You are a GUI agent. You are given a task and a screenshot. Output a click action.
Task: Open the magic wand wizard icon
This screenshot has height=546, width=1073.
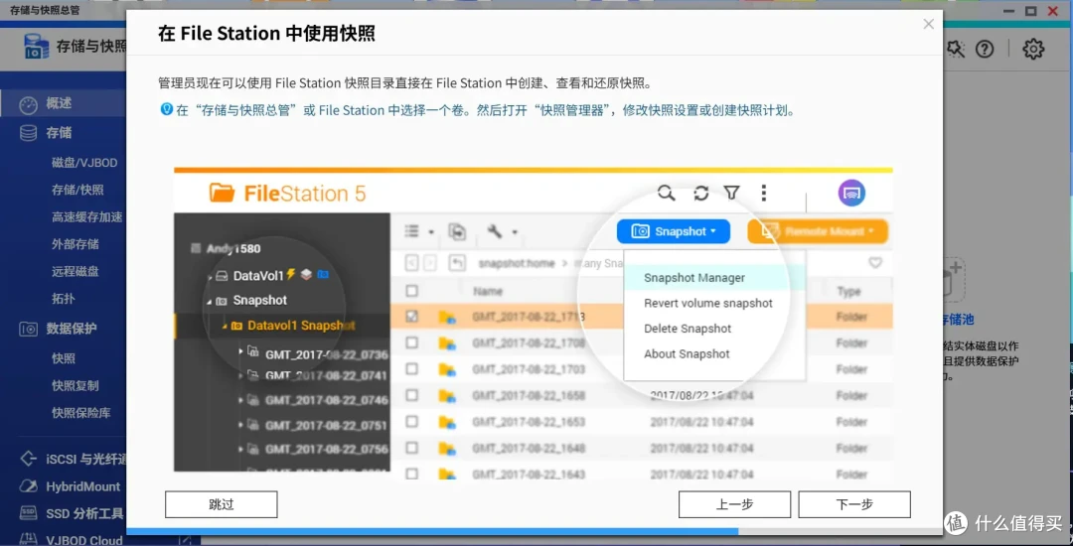click(x=954, y=50)
